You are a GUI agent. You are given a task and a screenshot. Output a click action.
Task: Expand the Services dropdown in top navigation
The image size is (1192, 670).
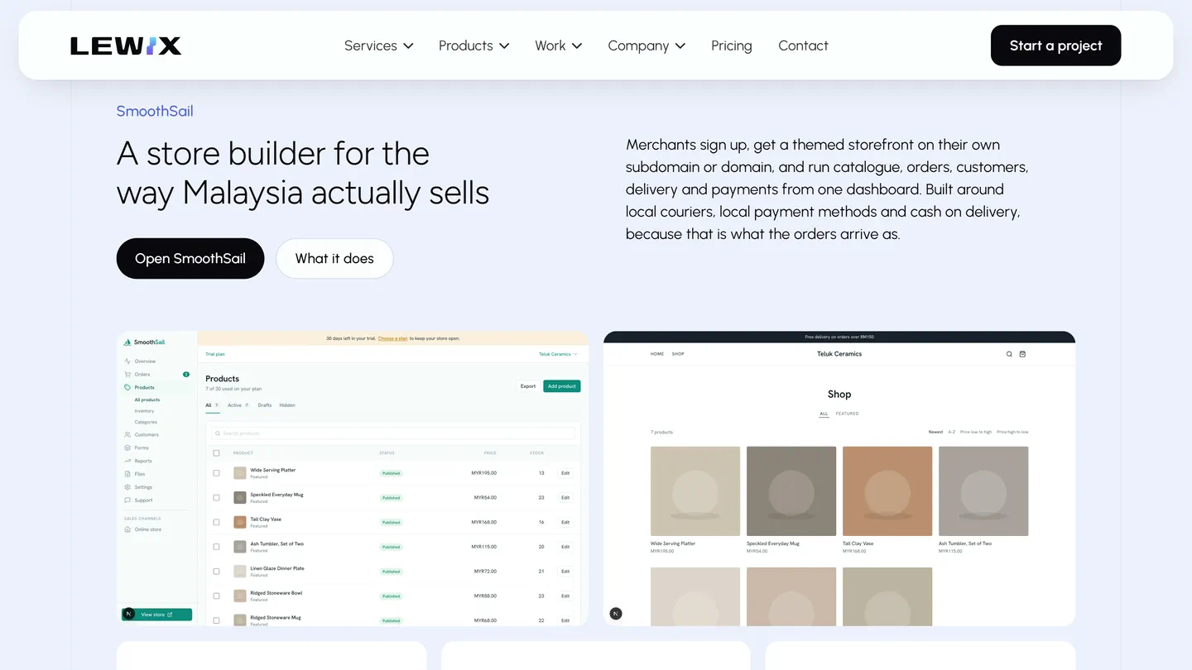click(378, 45)
